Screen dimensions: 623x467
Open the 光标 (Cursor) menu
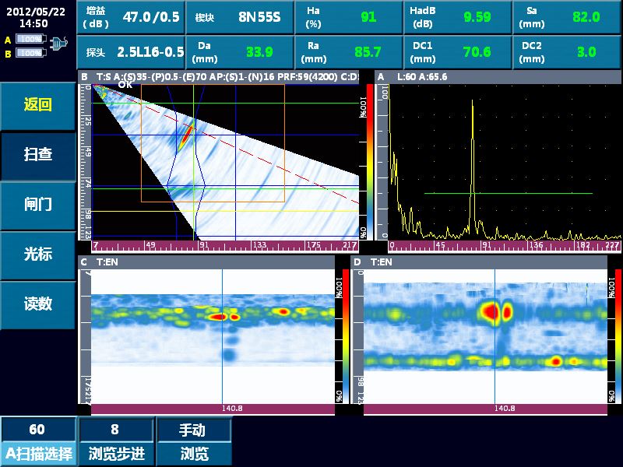point(37,255)
